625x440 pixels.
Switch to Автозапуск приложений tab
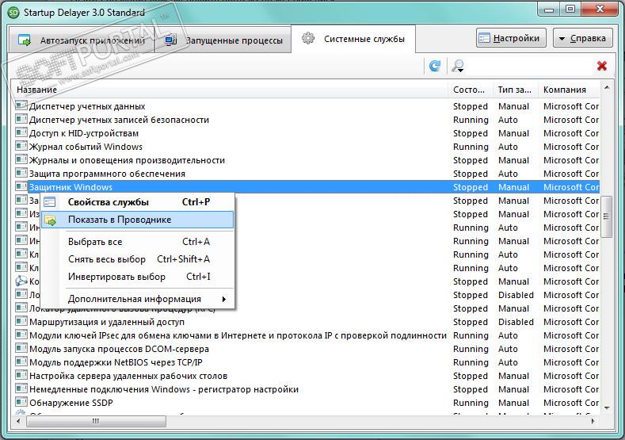pyautogui.click(x=82, y=40)
